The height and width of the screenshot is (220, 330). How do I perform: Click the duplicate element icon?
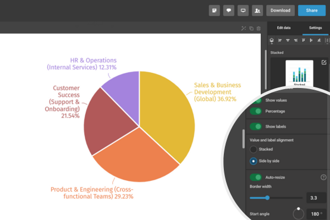[x=251, y=28]
